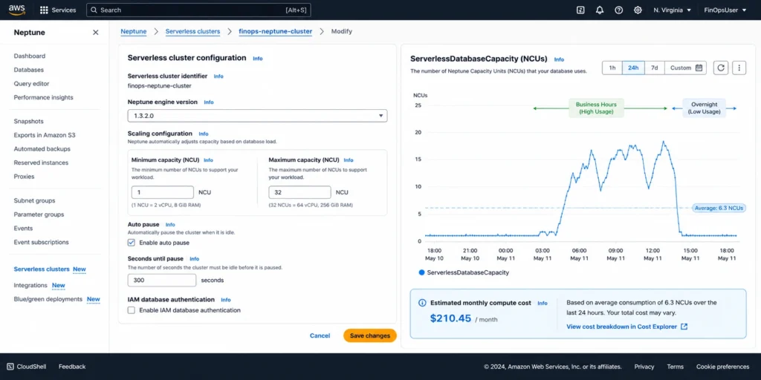Screen dimensions: 761x380
Task: Select the 1h time range
Action: (612, 68)
